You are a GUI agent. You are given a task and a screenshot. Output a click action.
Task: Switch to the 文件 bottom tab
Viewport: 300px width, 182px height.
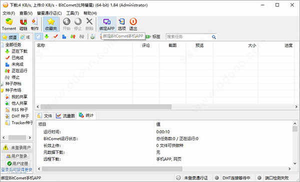[x=44, y=115]
